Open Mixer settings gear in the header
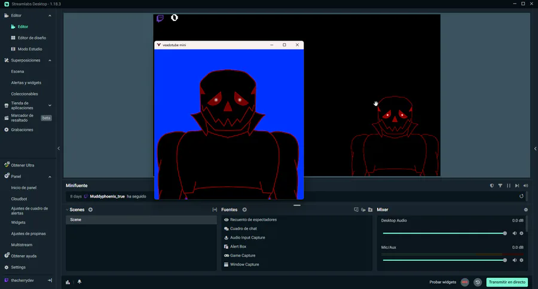Image resolution: width=538 pixels, height=289 pixels. tap(525, 210)
